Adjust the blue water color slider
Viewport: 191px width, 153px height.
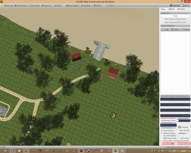168,123
